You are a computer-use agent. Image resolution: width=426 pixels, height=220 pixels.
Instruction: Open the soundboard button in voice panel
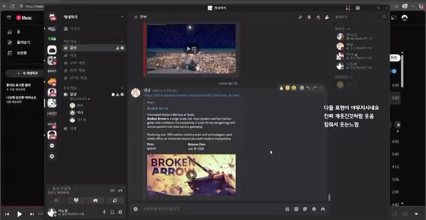114,200
